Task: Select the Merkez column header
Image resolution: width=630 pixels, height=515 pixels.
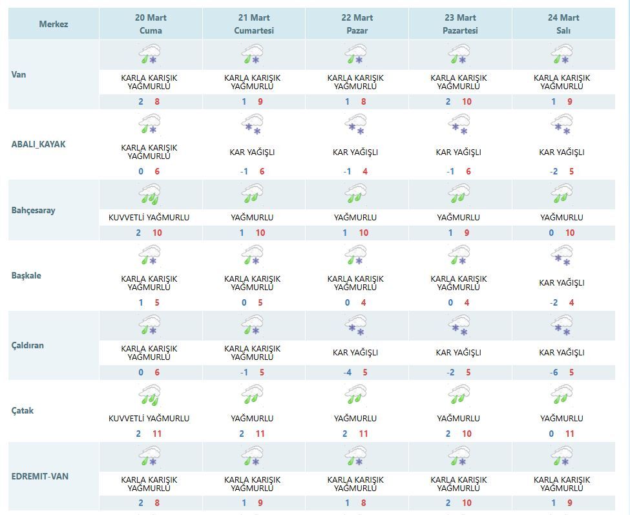Action: (54, 25)
